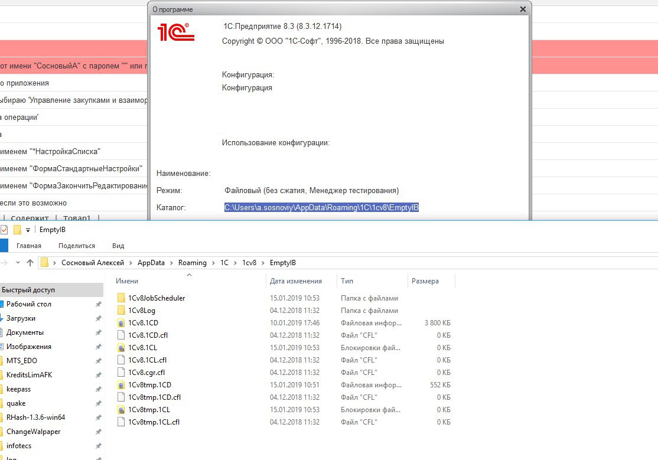Click the properties checkmark icon in the title bar
This screenshot has width=658, height=460.
coord(4,230)
